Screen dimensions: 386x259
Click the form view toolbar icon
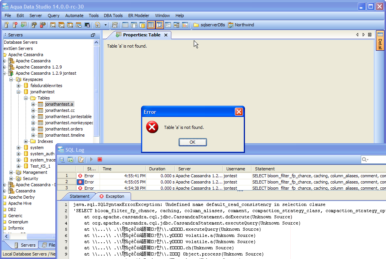click(x=168, y=25)
